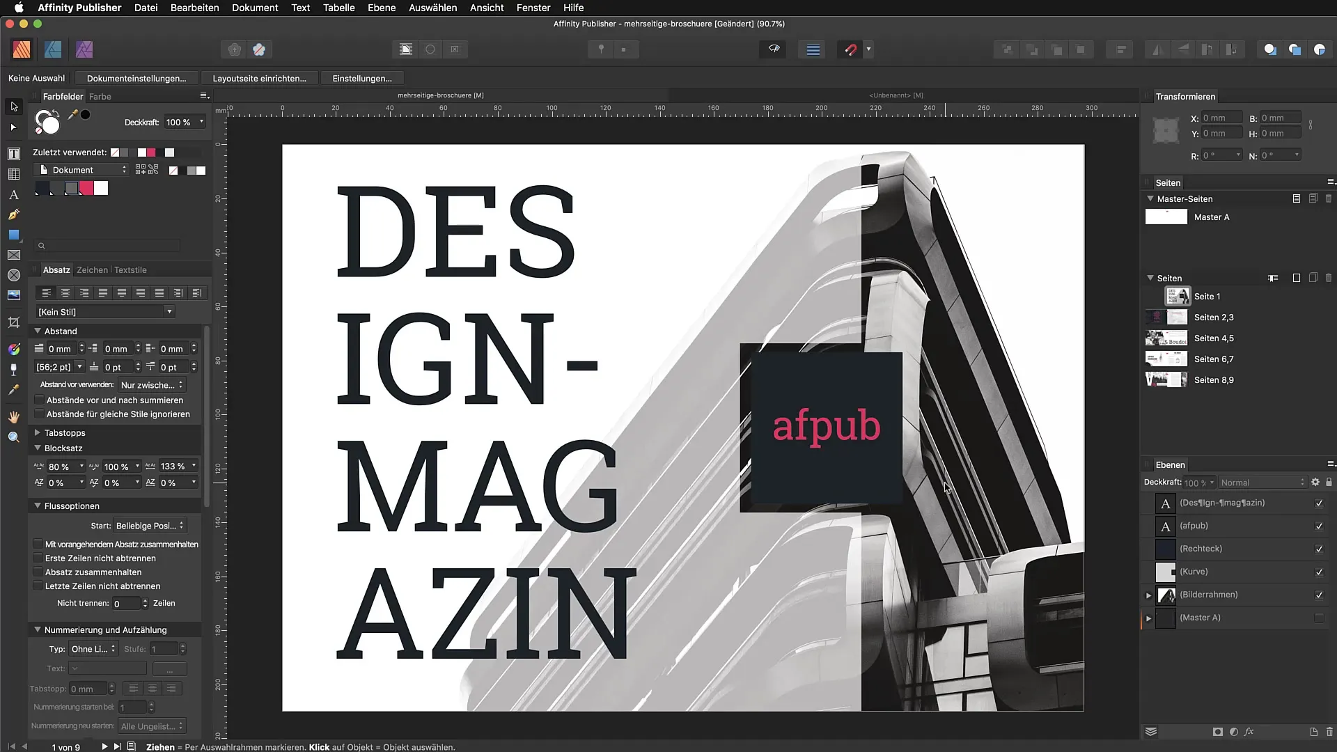Check Mit vorangehendem Absatz zusammenhalten
The height and width of the screenshot is (752, 1337).
pyautogui.click(x=38, y=544)
